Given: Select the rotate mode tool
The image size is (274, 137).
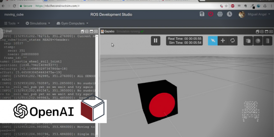Looking at the screenshot, I should click(232, 41).
